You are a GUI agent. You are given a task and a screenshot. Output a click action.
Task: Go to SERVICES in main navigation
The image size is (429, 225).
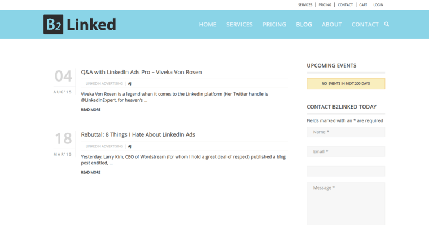(x=239, y=25)
